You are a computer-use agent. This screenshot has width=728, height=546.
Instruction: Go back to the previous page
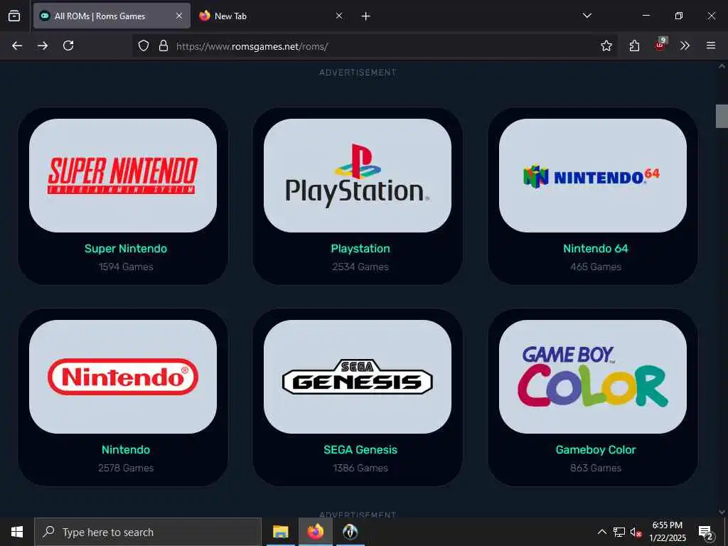[x=17, y=45]
